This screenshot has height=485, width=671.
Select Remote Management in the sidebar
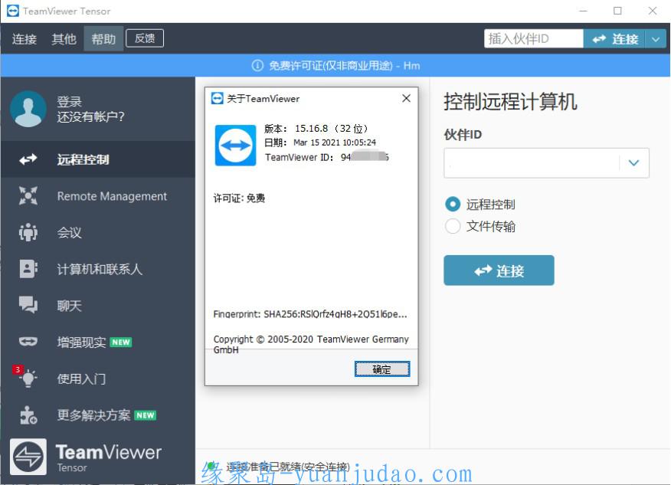click(97, 196)
